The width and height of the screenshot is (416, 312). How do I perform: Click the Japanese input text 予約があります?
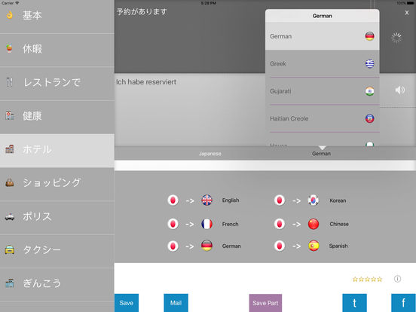click(x=142, y=11)
